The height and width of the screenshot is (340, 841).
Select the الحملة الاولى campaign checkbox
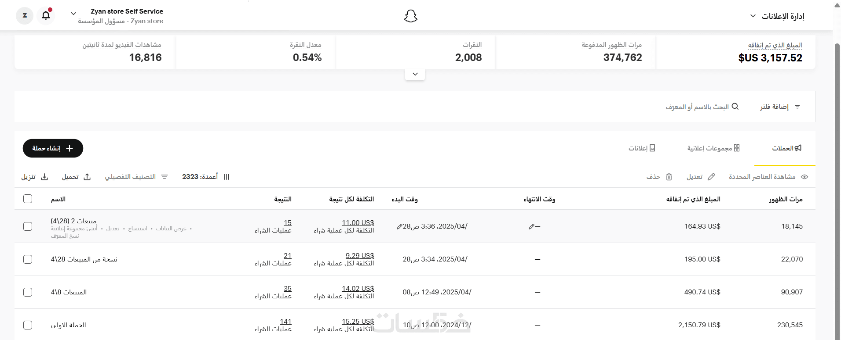coord(28,325)
